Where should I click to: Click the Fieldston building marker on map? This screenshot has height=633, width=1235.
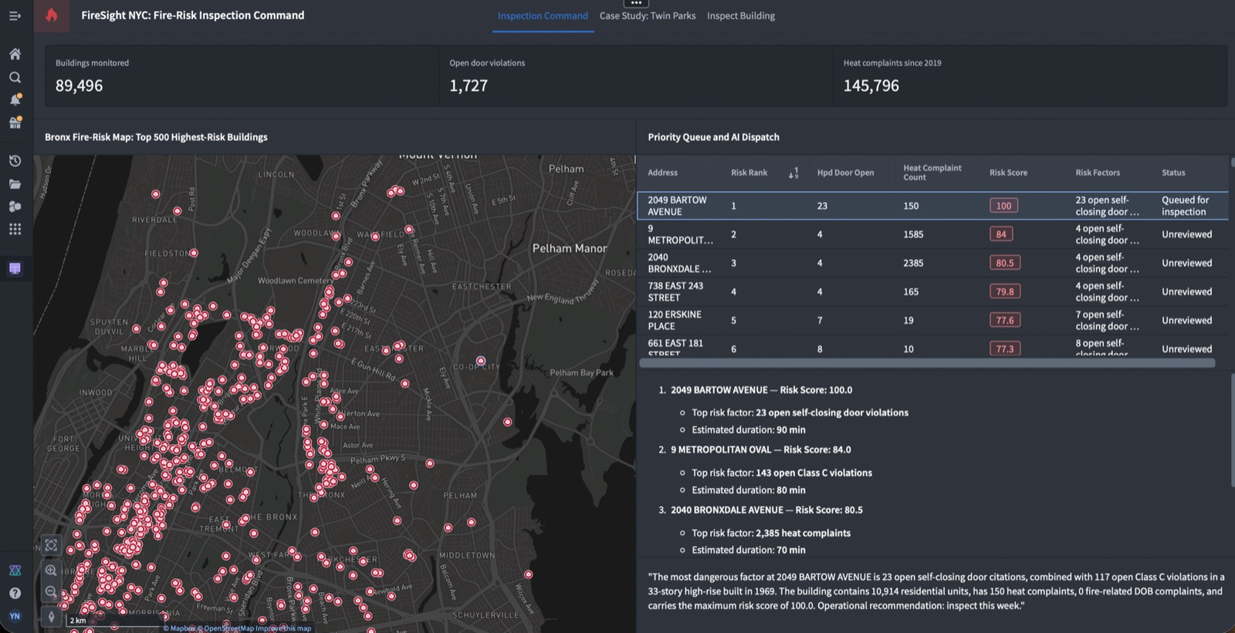tap(194, 253)
